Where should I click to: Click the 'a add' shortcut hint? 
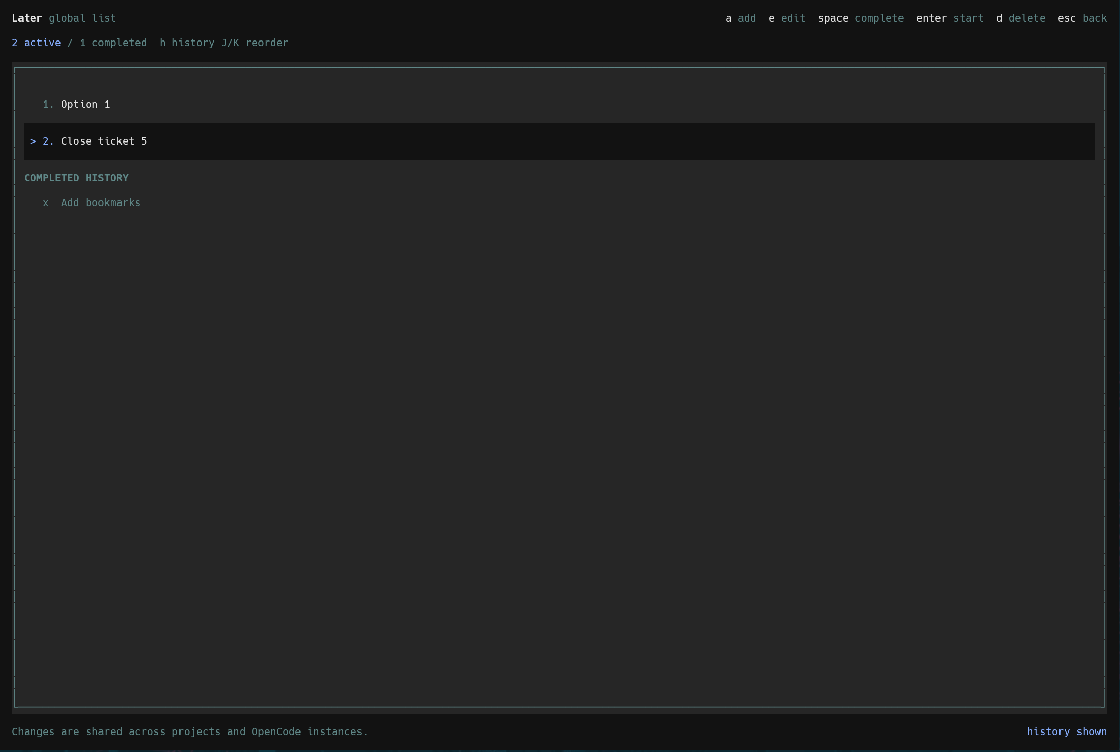click(x=741, y=18)
